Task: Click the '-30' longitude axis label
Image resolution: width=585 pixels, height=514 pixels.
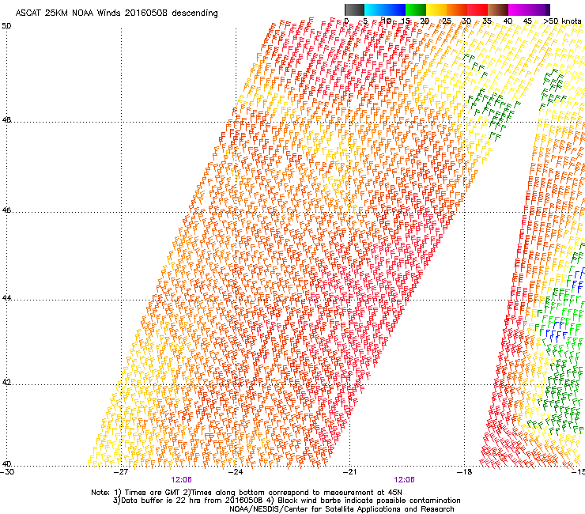Action: [7, 472]
